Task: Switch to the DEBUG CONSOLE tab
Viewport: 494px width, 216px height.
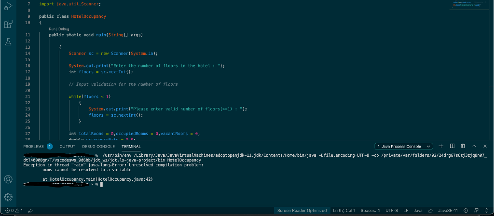Action: (x=98, y=147)
